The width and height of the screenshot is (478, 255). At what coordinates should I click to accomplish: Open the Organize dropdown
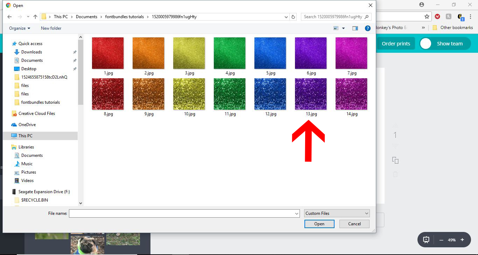(x=19, y=28)
